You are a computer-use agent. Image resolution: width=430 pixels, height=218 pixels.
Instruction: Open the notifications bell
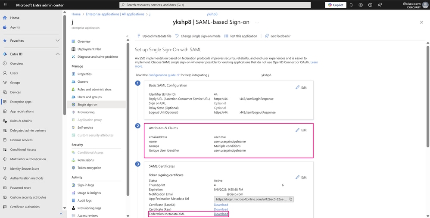[351, 5]
